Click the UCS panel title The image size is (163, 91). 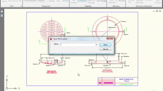(11, 6)
